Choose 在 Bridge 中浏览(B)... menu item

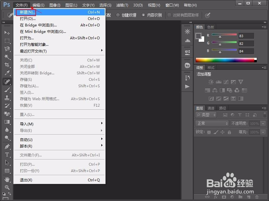pos(59,25)
